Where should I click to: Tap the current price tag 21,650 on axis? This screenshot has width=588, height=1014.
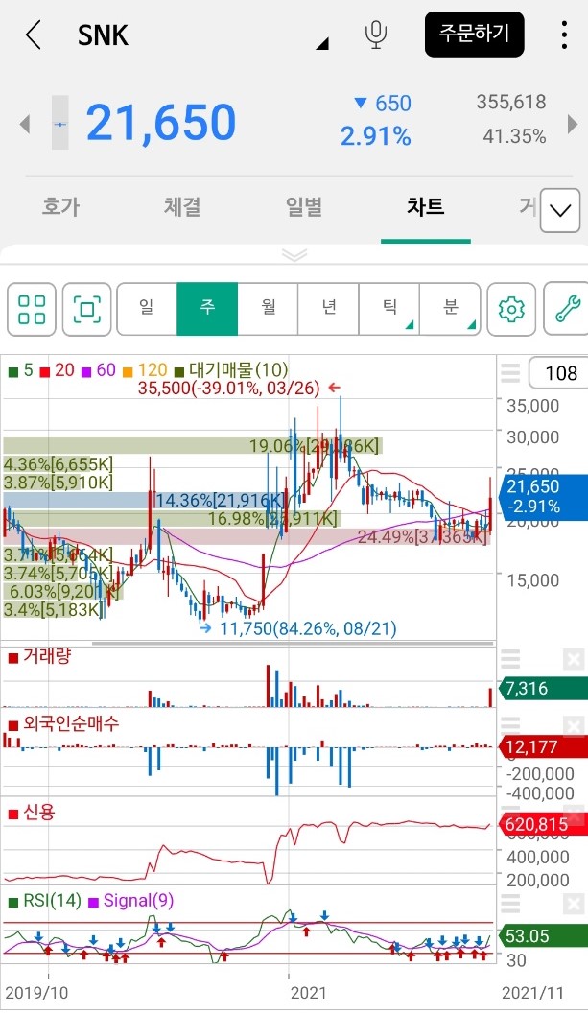542,496
